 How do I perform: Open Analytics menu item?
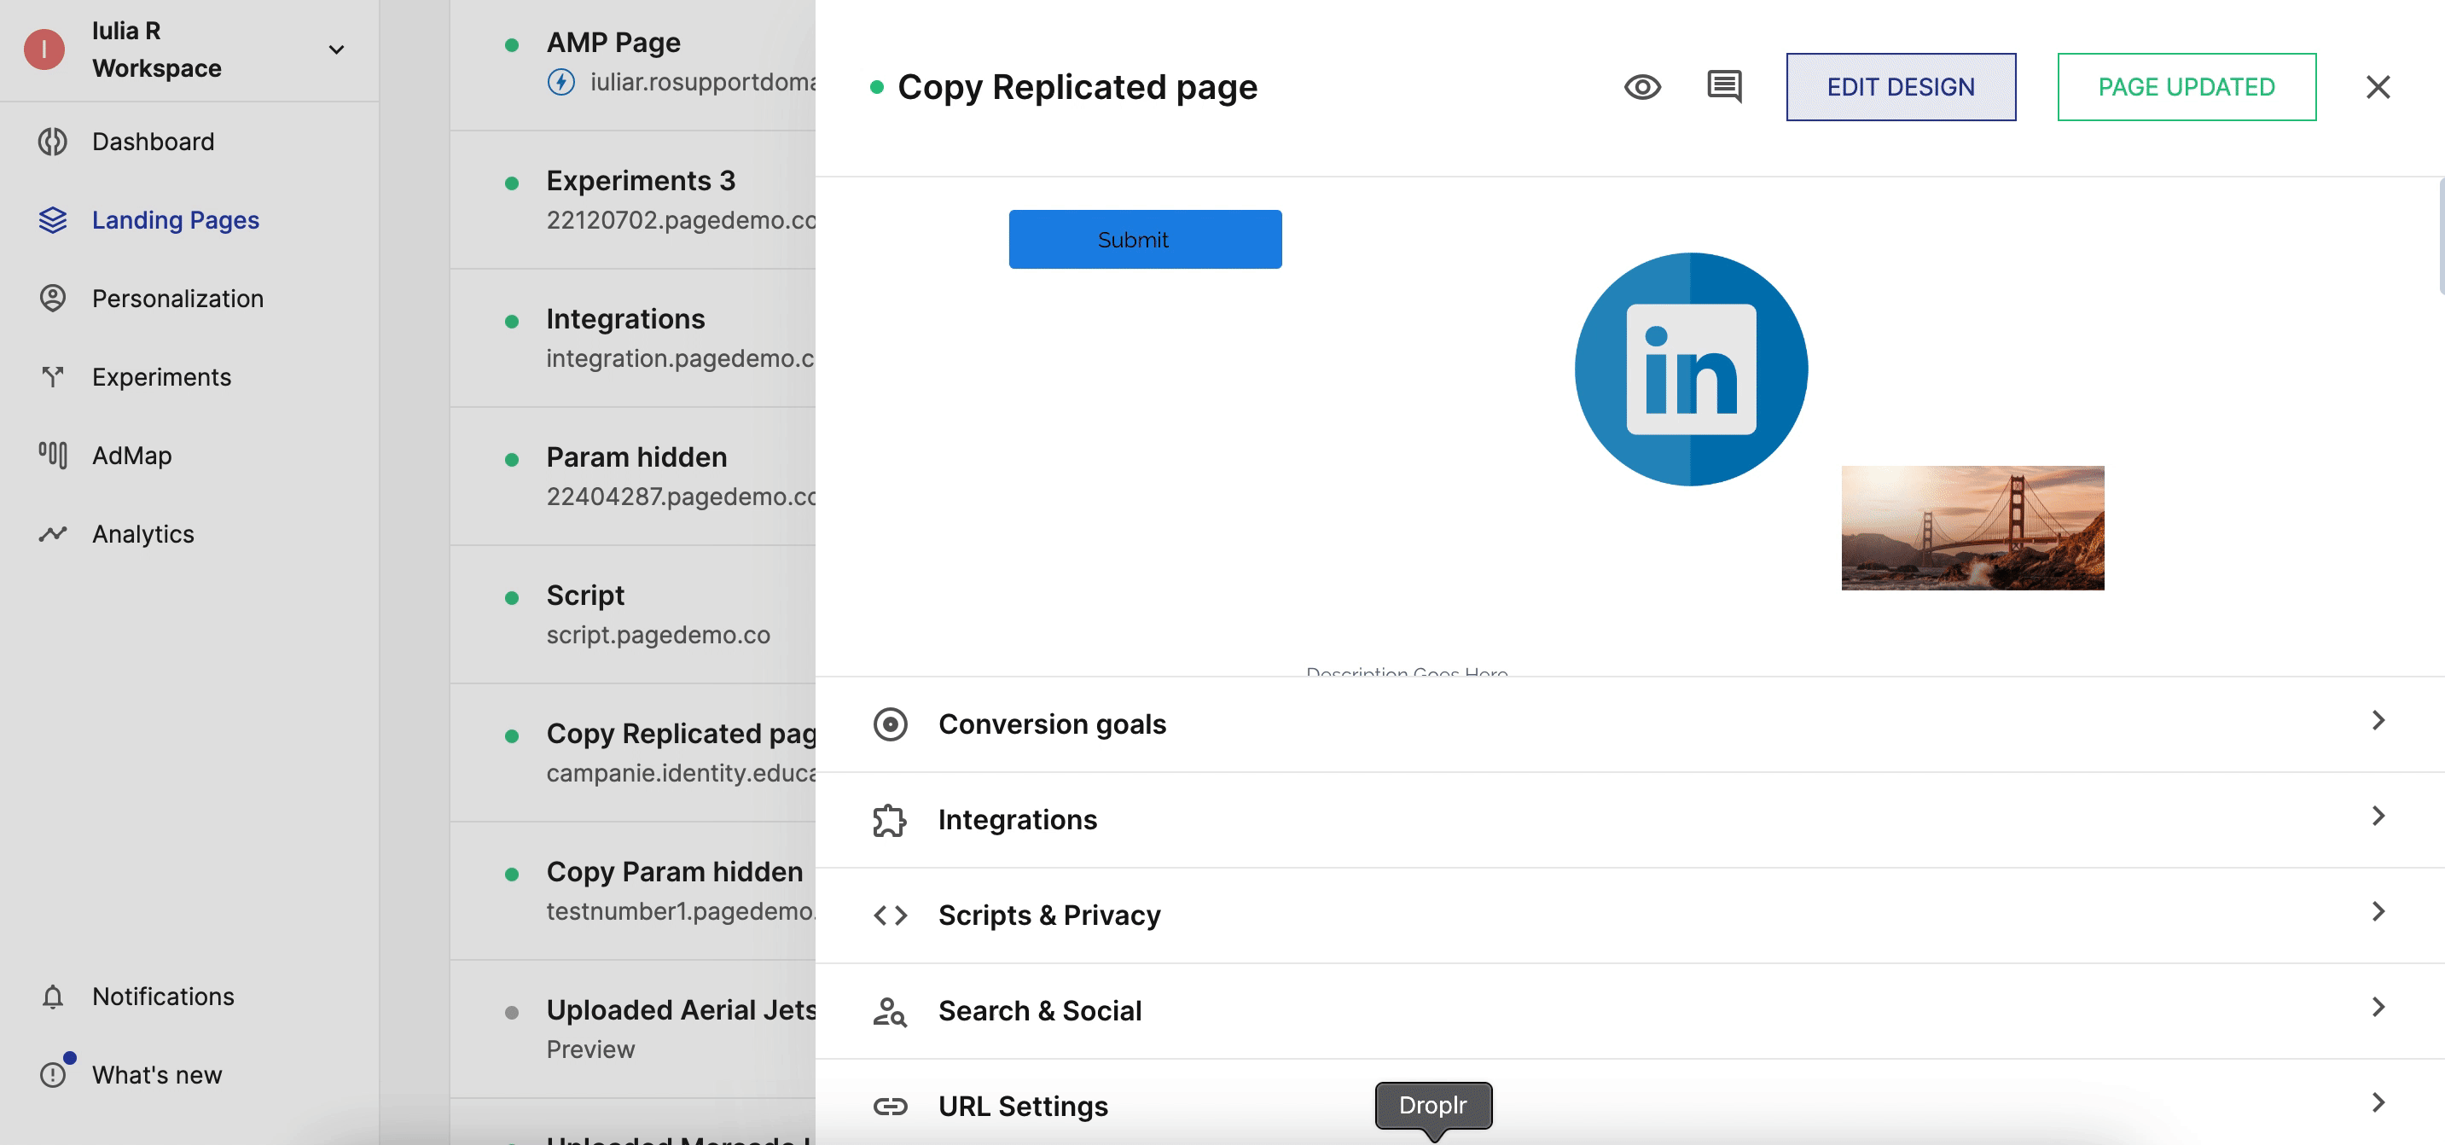[190, 533]
